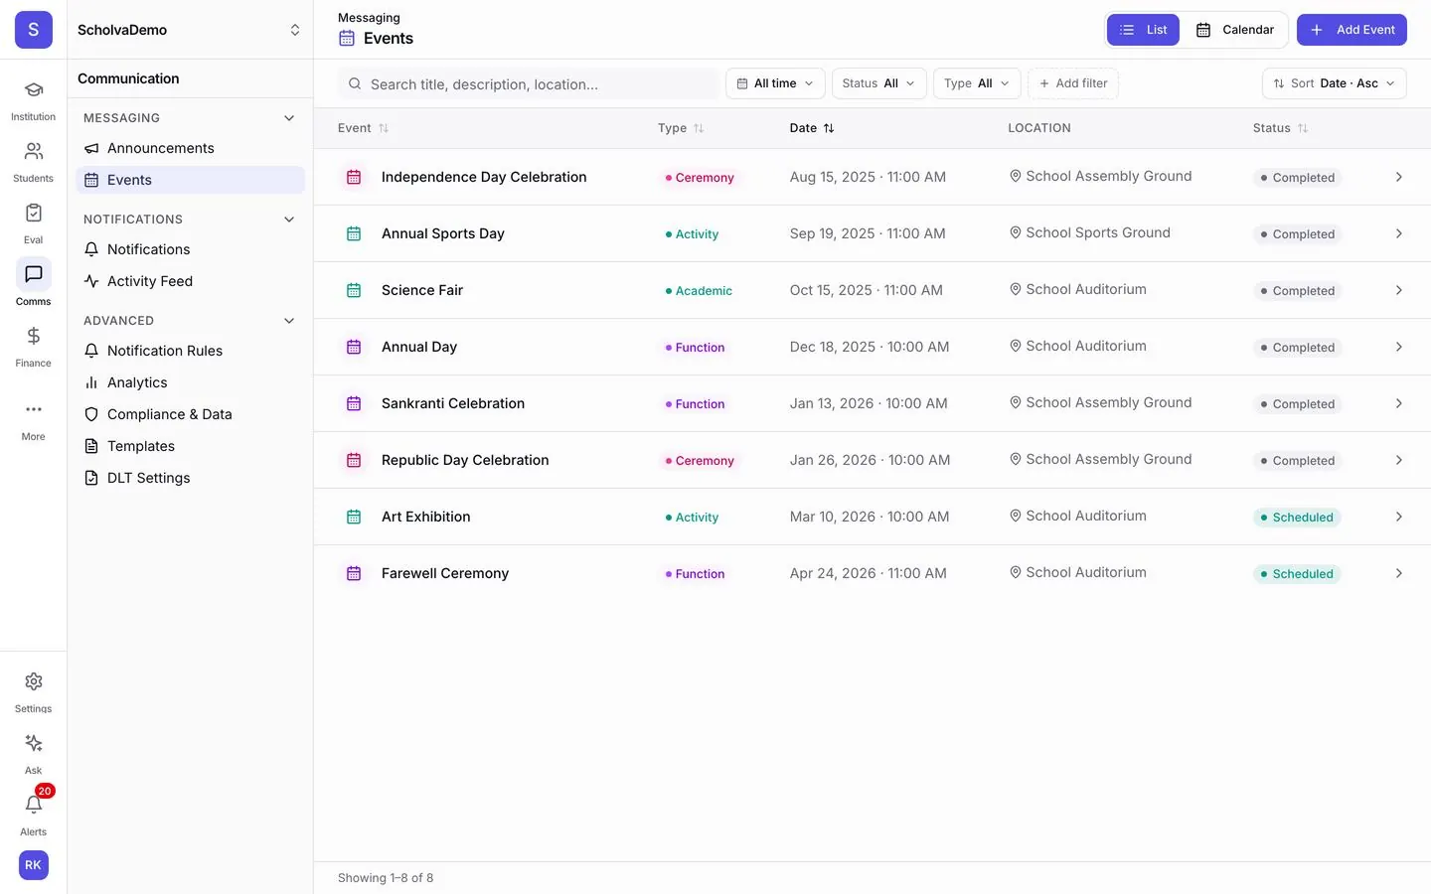Screen dimensions: 1431x894
Task: Open the Status All filter dropdown
Action: coord(878,83)
